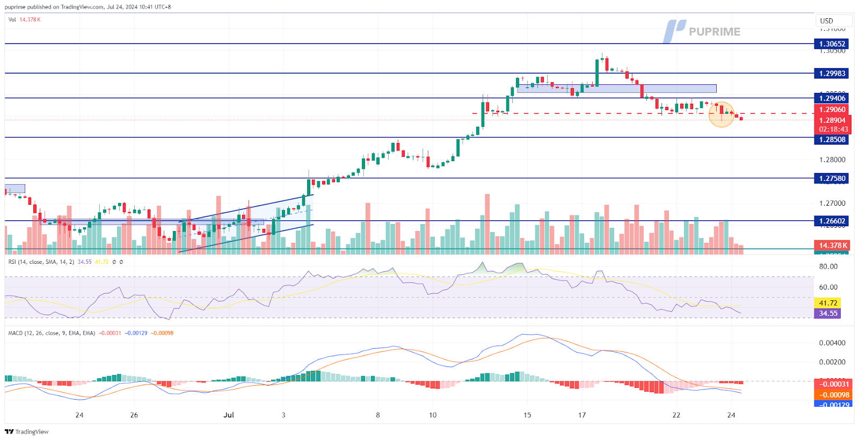This screenshot has height=440, width=859.
Task: Click the 80.00 RSI scale value
Action: click(x=828, y=266)
